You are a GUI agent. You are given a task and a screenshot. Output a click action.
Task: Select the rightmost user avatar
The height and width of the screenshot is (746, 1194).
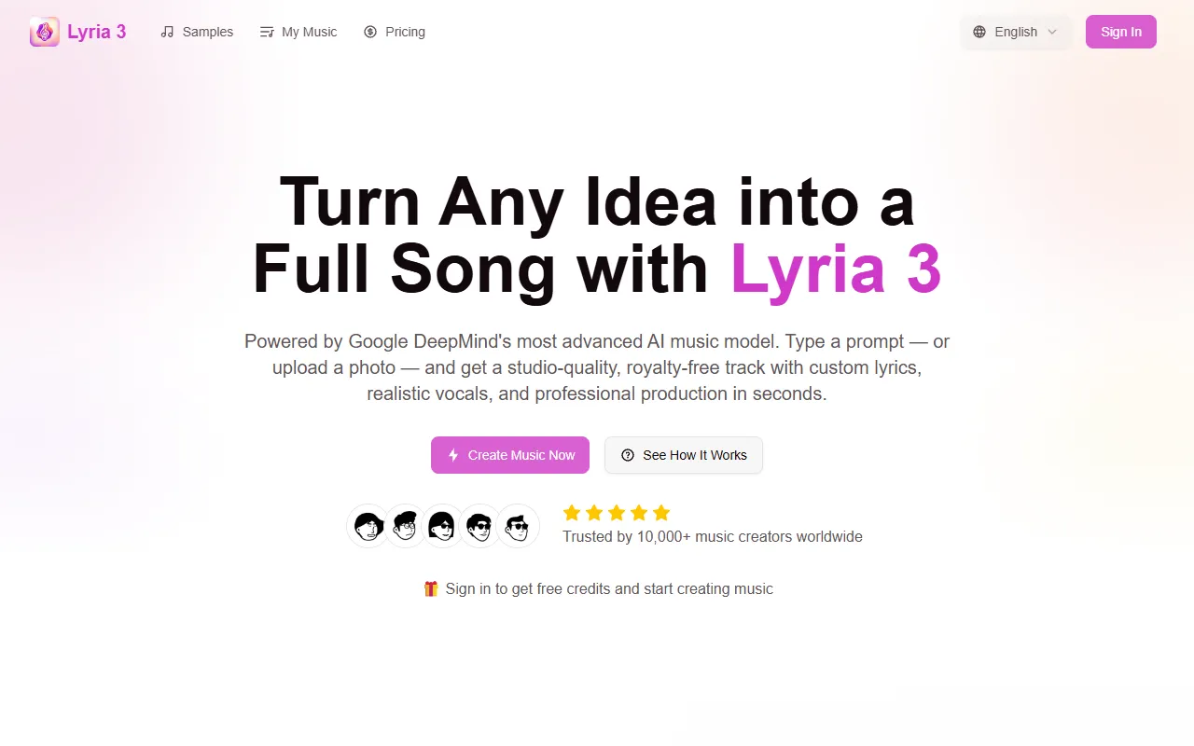click(518, 526)
